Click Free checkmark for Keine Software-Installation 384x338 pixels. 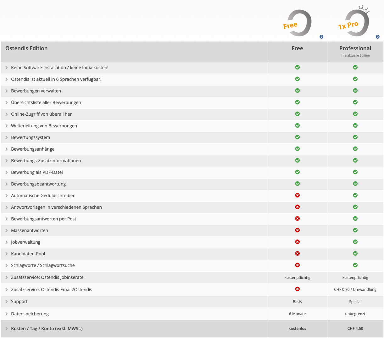pyautogui.click(x=298, y=67)
